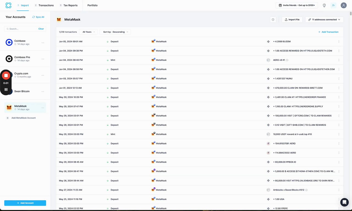Image resolution: width=352 pixels, height=211 pixels.
Task: Open options menu for Coinbase Pro account
Action: [x=43, y=59]
